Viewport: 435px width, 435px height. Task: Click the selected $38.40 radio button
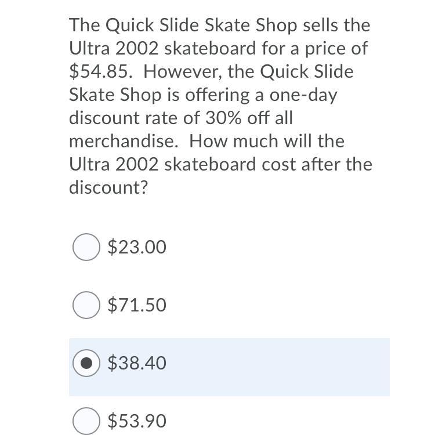[86, 363]
